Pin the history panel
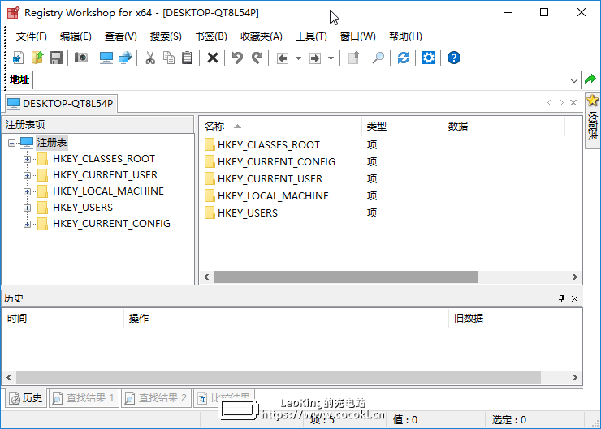Screen dimensions: 601x429 coord(561,298)
